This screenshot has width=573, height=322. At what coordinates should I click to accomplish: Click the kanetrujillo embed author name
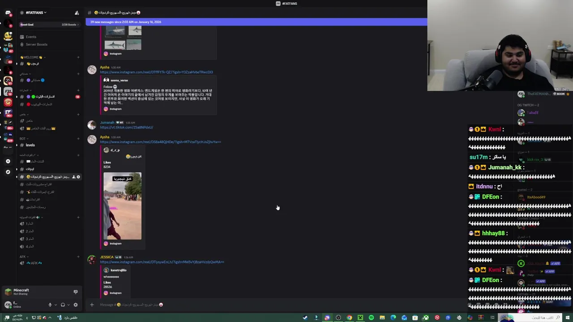coord(118,270)
